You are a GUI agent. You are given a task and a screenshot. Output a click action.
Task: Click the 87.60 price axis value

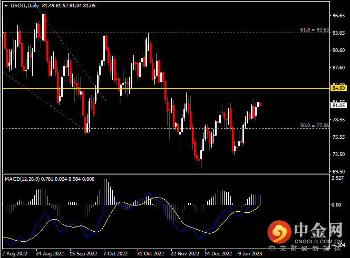[338, 67]
